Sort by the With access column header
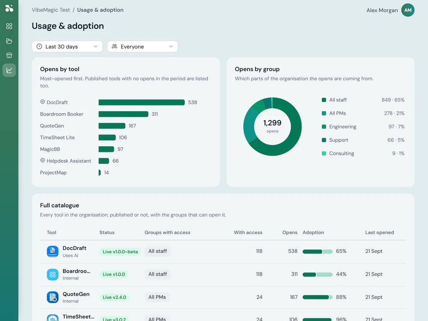The height and width of the screenshot is (321, 428). pos(248,232)
